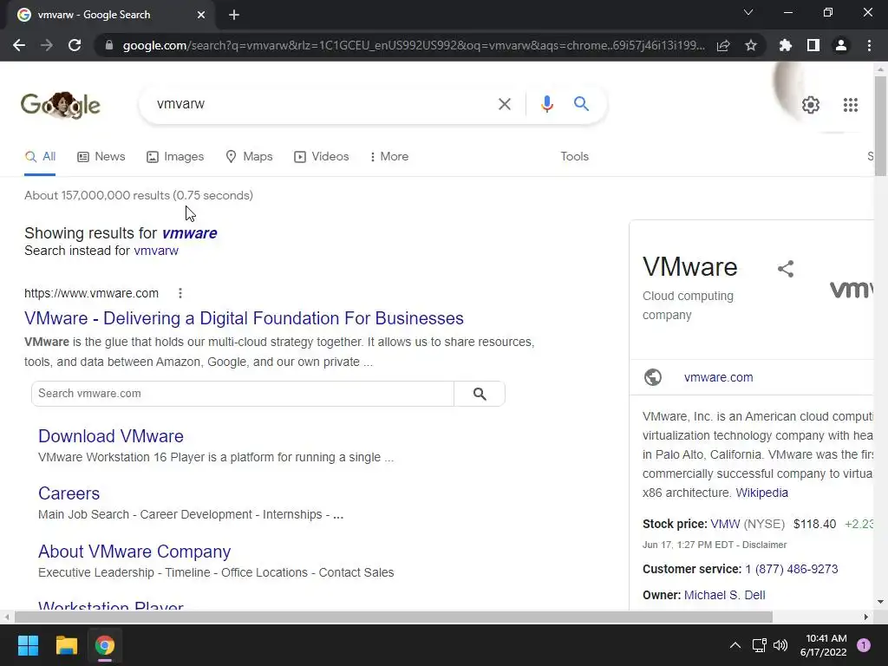Click into the Google search field
The image size is (888, 666).
pos(323,104)
